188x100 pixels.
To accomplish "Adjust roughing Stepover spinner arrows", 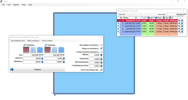I will point(42,59).
